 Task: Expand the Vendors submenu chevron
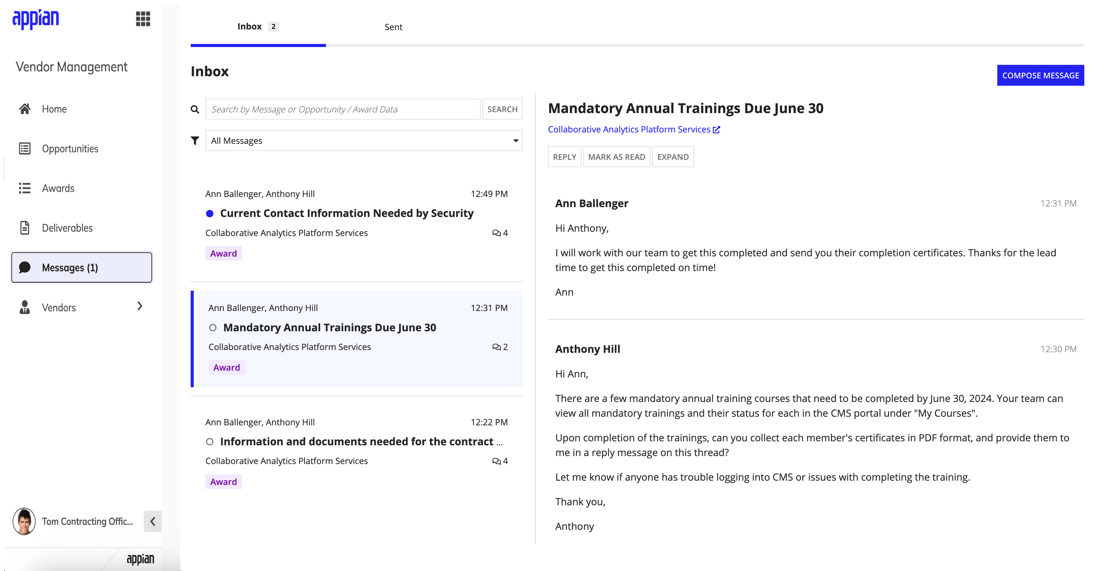[x=140, y=306]
